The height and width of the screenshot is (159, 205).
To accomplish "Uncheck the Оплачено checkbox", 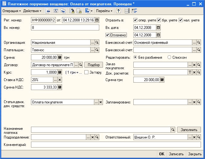I will click(108, 35).
